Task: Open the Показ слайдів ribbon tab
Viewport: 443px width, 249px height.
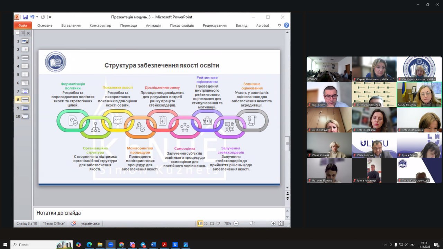Action: (182, 25)
